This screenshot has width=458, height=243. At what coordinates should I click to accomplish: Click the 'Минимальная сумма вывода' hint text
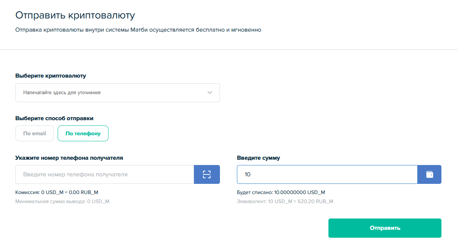[62, 201]
